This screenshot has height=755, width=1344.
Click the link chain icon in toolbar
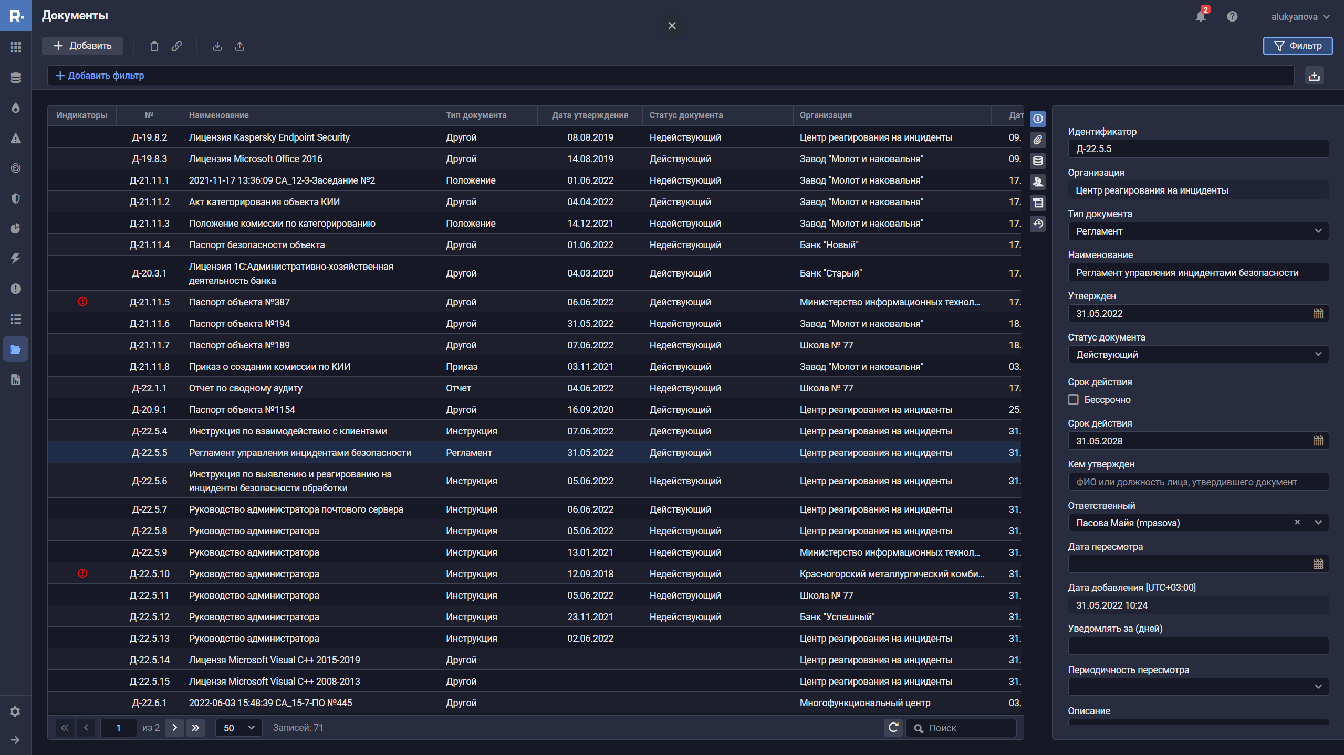(x=176, y=46)
